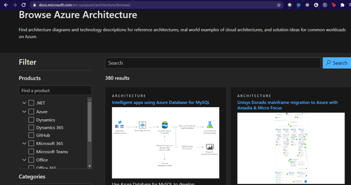
Task: Click the site padlock icon
Action: tap(34, 5)
